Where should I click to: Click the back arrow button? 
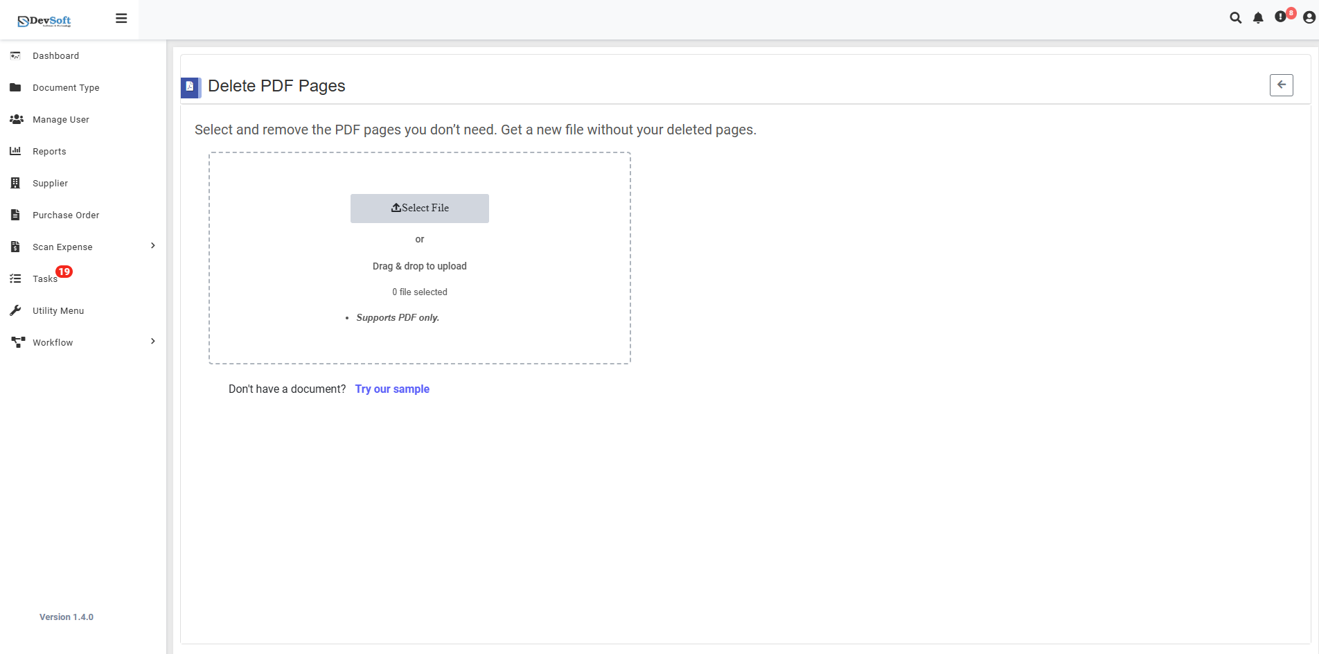click(1281, 85)
